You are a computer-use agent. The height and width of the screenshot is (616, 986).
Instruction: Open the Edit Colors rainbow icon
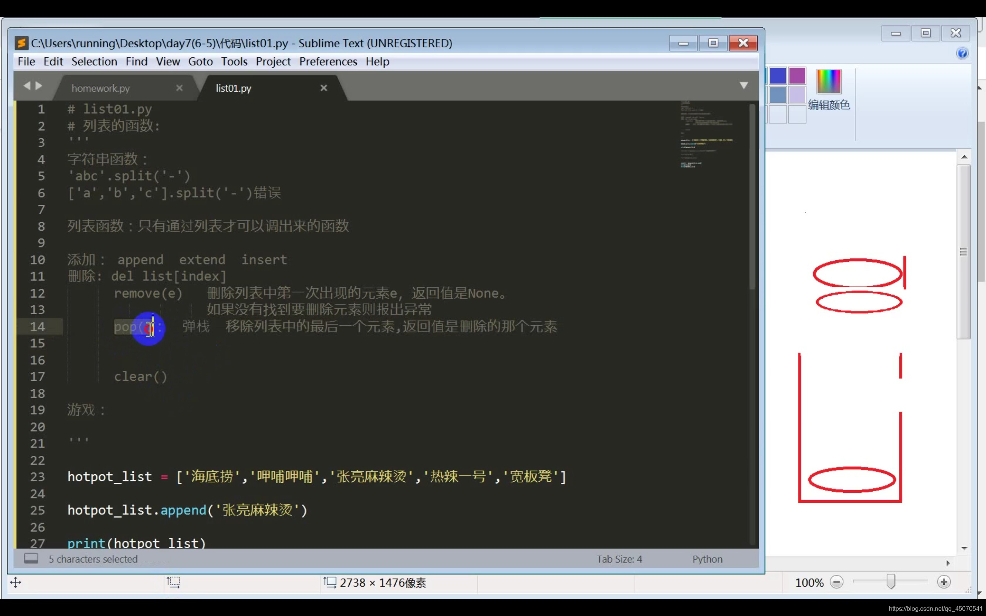tap(829, 81)
